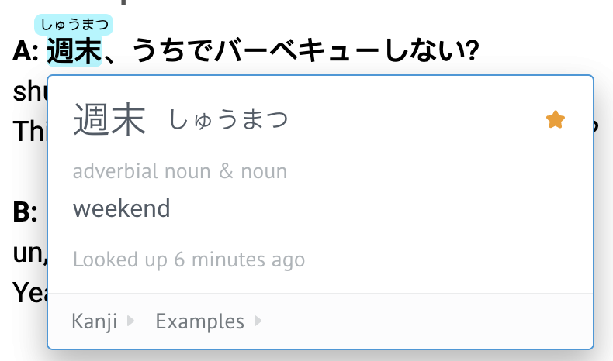Viewport: 613px width, 361px height.
Task: Expand the Examples section
Action: (x=200, y=321)
